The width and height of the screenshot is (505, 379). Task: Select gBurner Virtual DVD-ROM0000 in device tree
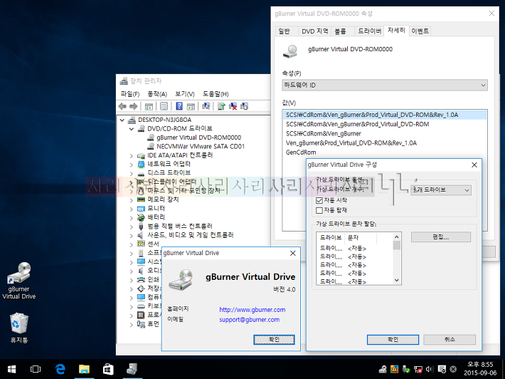[198, 137]
